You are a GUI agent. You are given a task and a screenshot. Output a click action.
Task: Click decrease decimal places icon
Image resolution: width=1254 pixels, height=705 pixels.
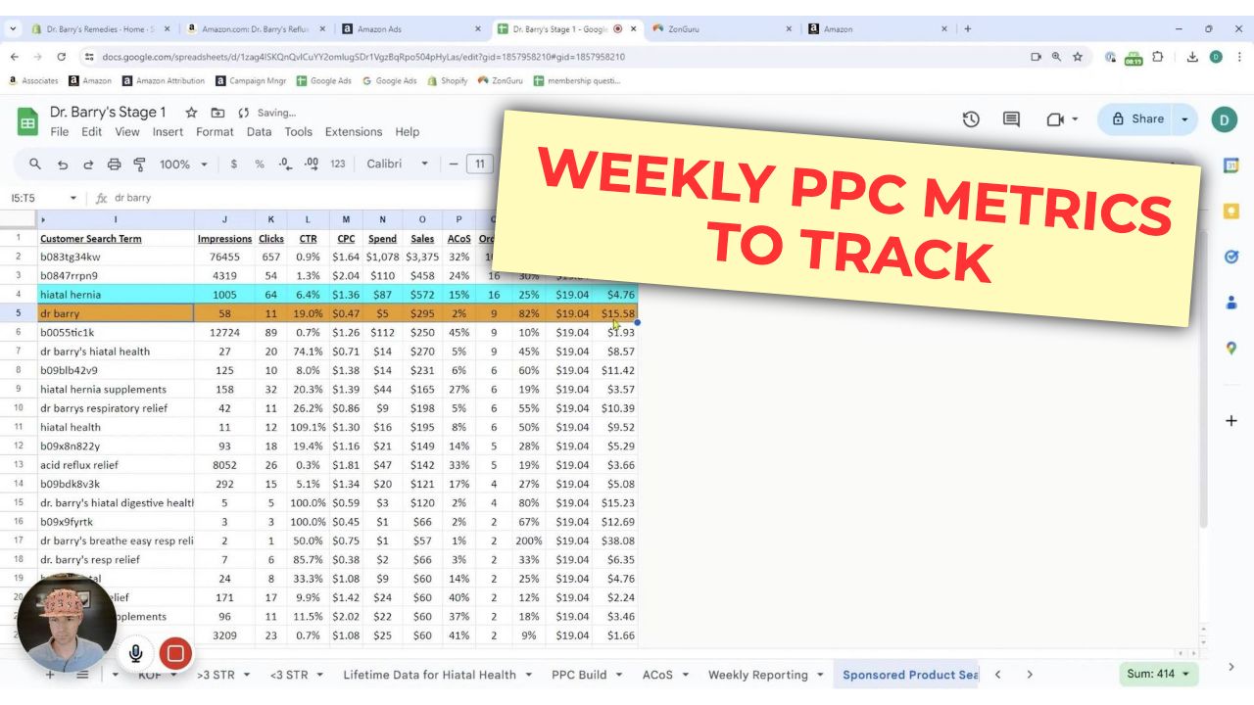[284, 164]
